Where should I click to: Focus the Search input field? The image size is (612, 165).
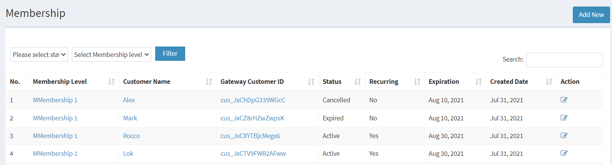[564, 60]
